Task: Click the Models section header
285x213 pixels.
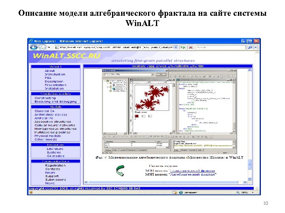Action: coord(56,107)
